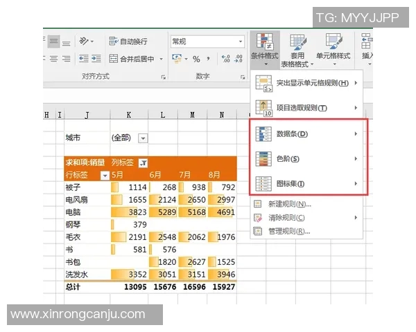Click the accounting number format icon
Viewport: 416px width, 332px height.
click(x=177, y=59)
